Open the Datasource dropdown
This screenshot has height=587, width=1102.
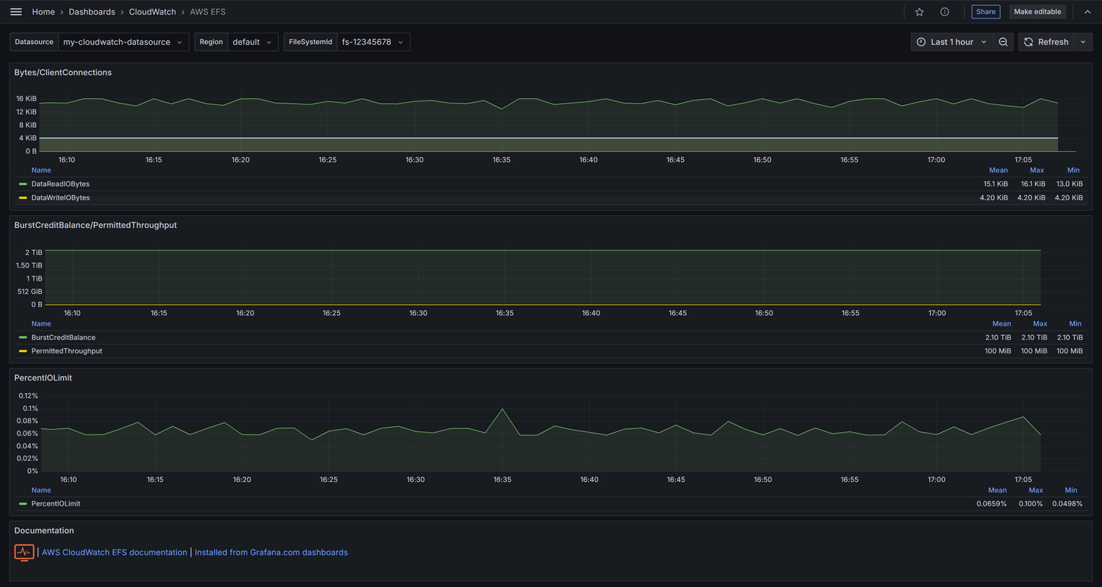tap(123, 42)
